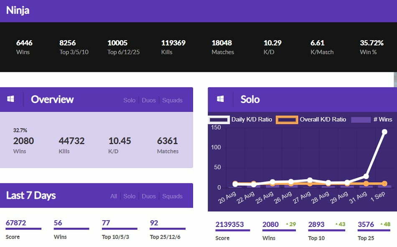Click the 18048 Matches stat

coord(223,47)
